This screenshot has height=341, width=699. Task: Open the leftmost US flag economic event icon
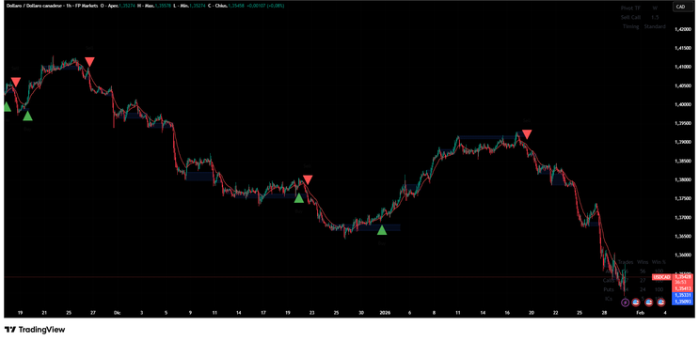coord(636,303)
